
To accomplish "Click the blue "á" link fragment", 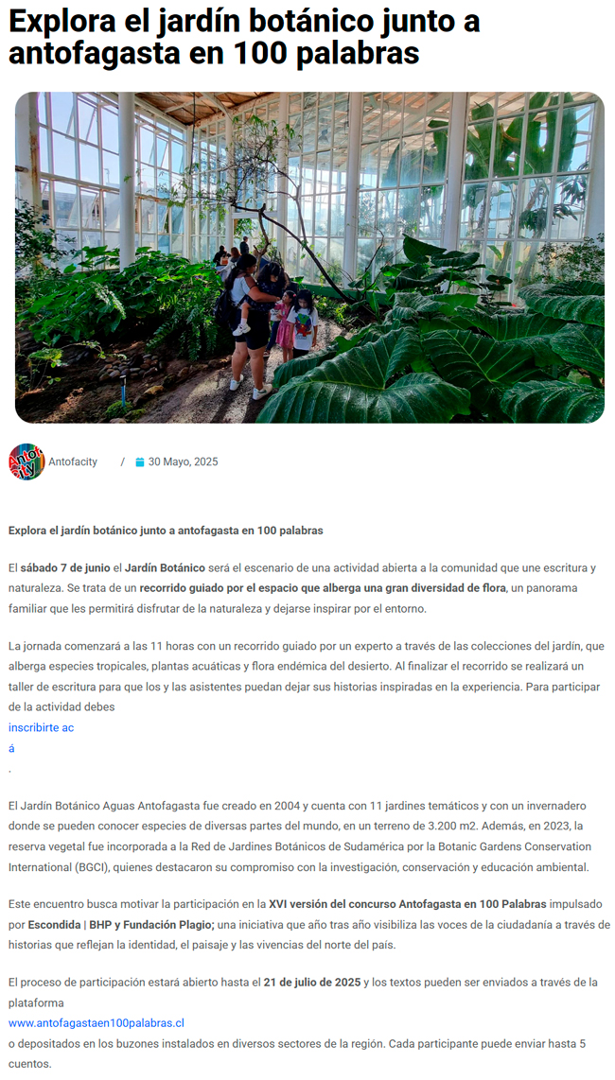I will point(11,748).
